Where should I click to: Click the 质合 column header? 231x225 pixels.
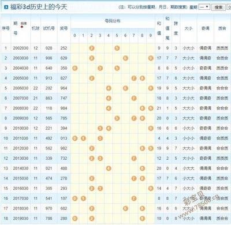point(222,28)
